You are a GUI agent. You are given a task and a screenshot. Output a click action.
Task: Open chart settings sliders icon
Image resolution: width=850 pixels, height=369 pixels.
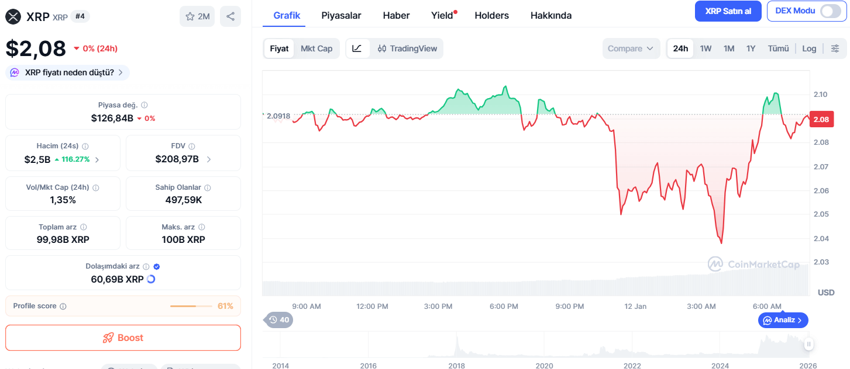click(835, 48)
